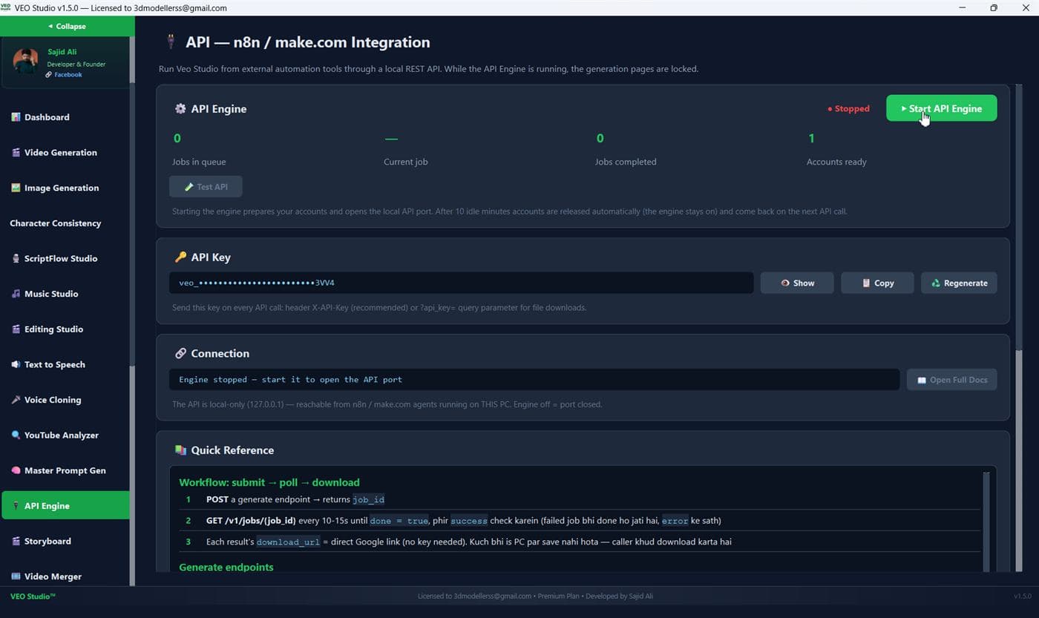
Task: Click the Test API button
Action: point(206,187)
